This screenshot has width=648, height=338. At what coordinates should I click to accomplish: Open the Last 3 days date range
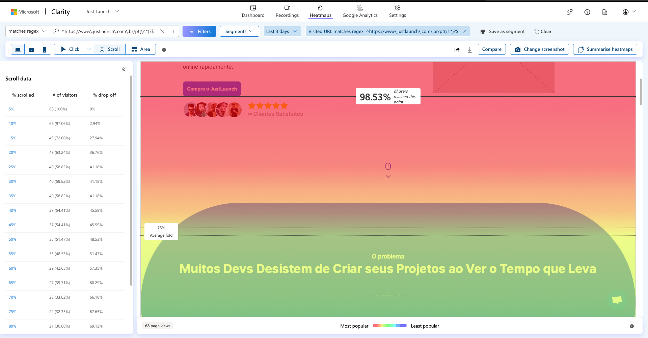coord(282,31)
